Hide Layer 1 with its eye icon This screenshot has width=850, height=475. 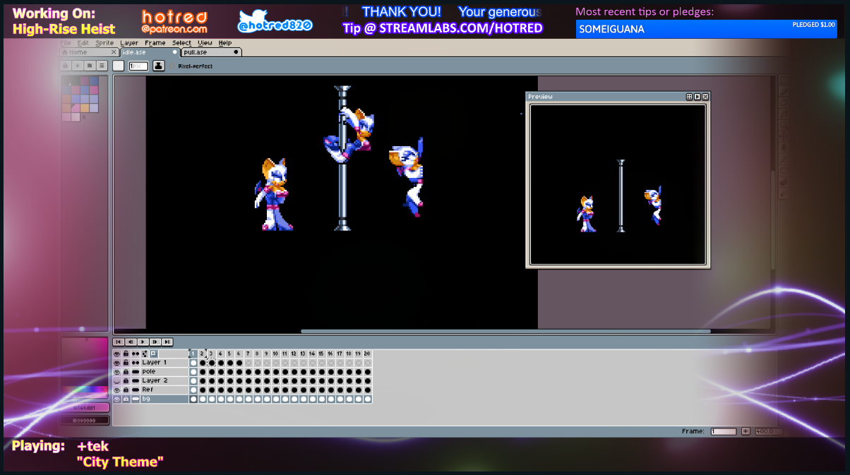pyautogui.click(x=117, y=363)
